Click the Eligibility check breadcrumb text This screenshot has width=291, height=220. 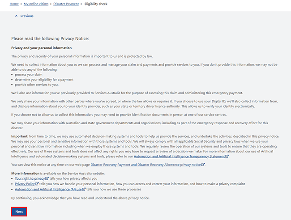[x=96, y=4]
